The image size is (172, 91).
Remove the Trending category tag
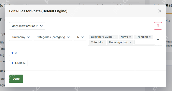[x=150, y=37]
